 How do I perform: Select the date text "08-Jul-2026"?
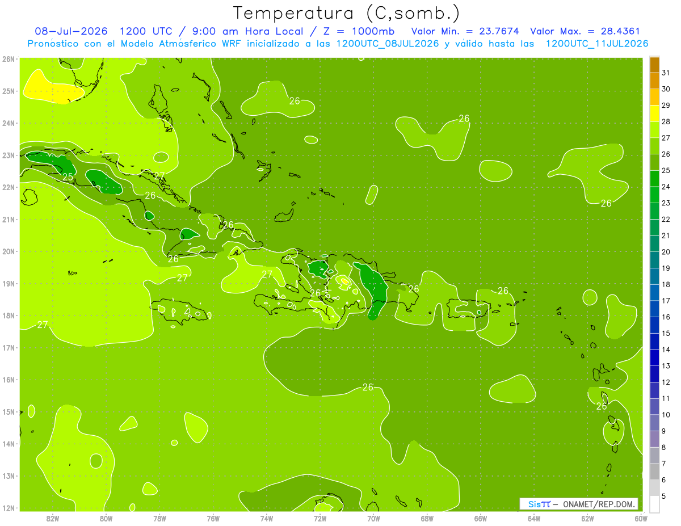pyautogui.click(x=72, y=31)
